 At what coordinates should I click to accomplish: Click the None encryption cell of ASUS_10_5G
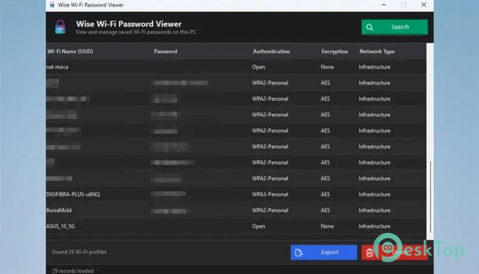327,226
